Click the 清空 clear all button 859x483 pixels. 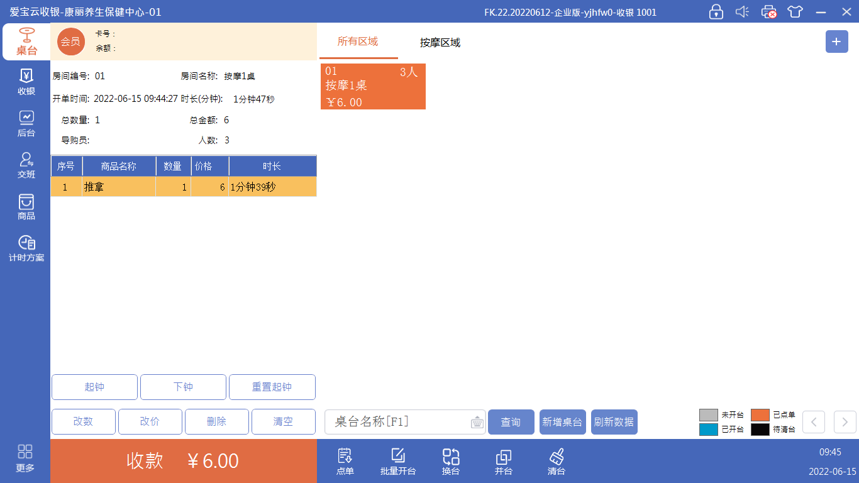(284, 421)
